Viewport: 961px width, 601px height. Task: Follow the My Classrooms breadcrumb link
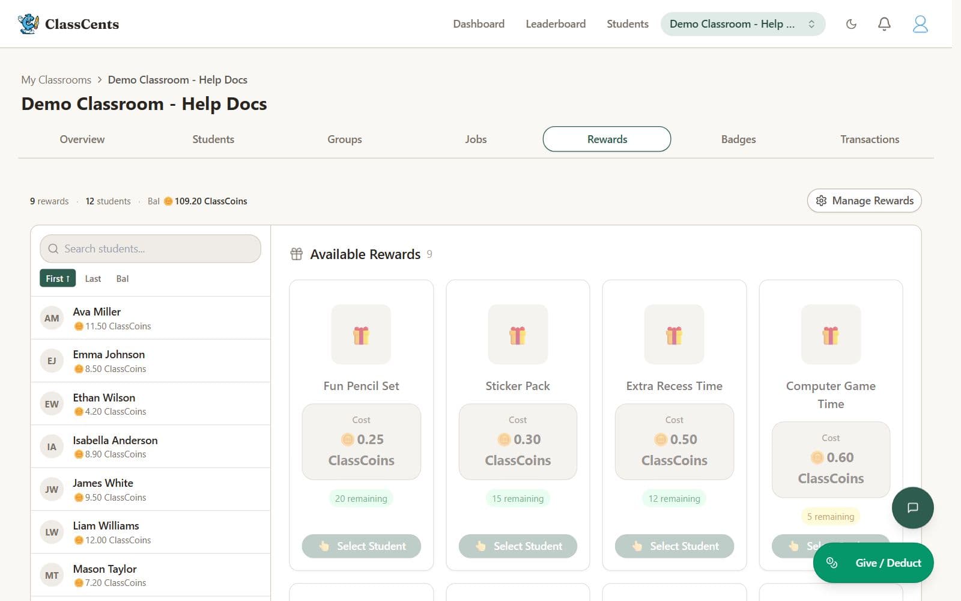click(56, 80)
